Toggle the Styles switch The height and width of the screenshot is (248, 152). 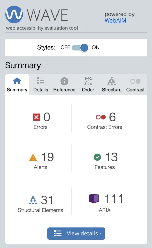click(80, 48)
